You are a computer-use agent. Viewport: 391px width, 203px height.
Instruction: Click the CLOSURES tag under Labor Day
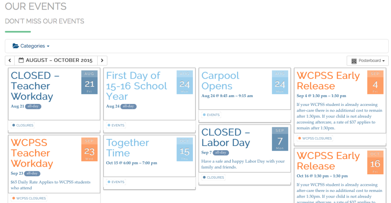click(213, 177)
